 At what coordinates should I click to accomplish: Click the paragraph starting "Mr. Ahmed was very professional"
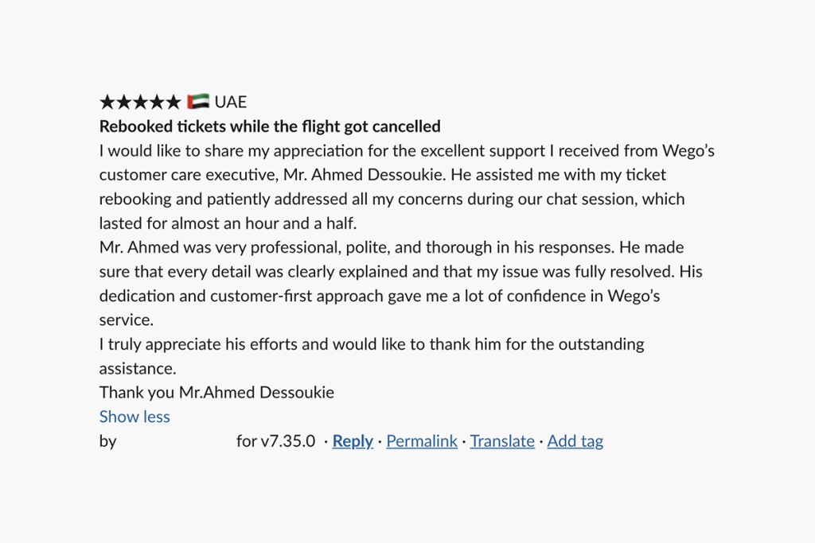[x=392, y=247]
